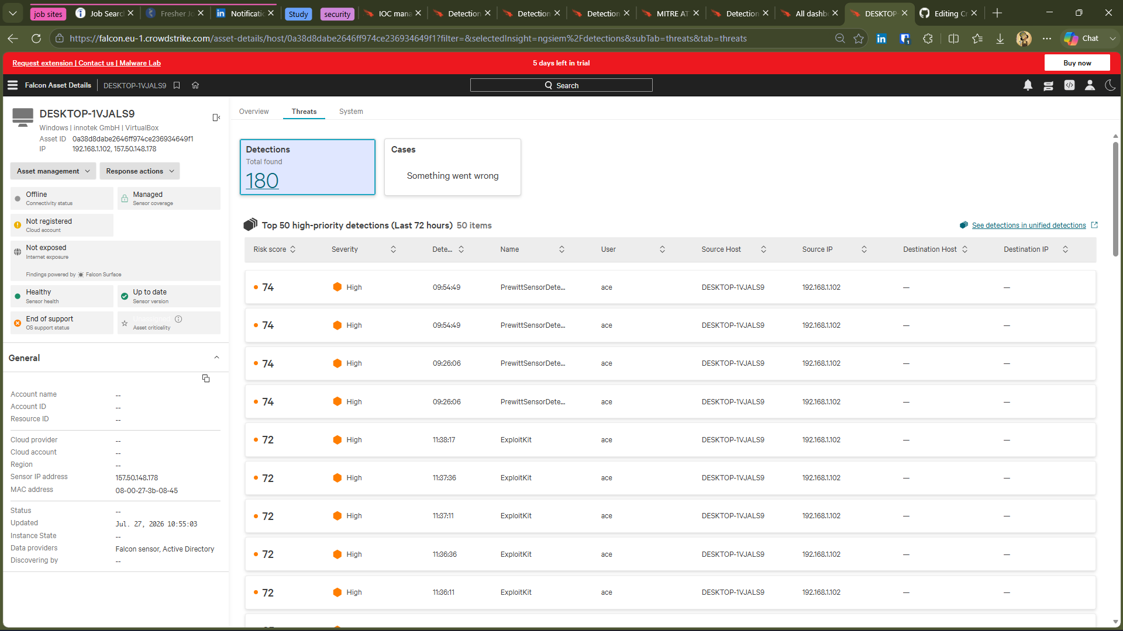
Task: Click the vertical scrollbar of detections panel
Action: (x=1115, y=199)
